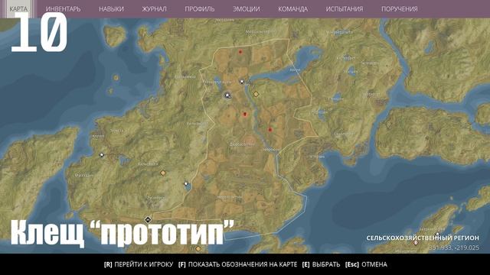
Task: Switch to the НАВЫКИ tab
Action: pos(111,9)
